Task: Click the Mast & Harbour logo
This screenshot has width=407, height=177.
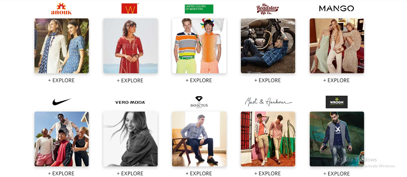Action: click(x=268, y=102)
